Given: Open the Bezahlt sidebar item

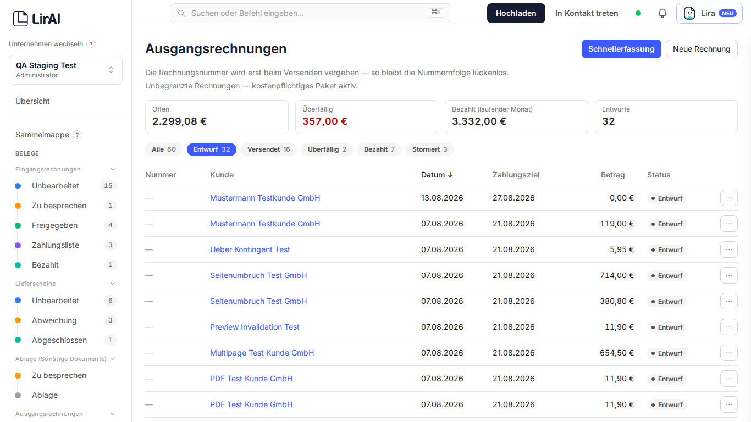Looking at the screenshot, I should 65,265.
